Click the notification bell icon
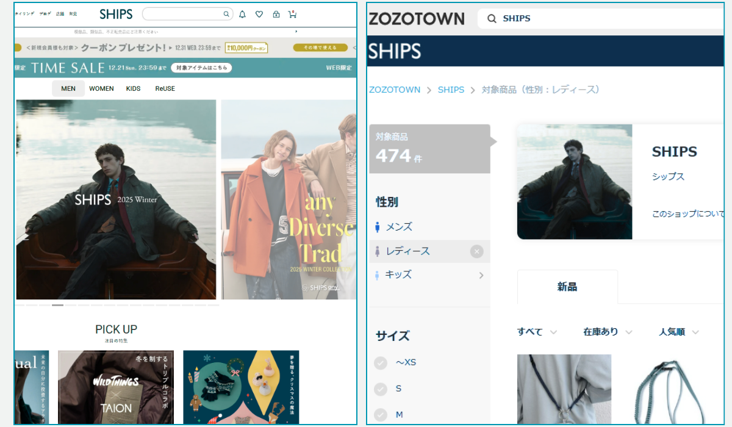Image resolution: width=732 pixels, height=427 pixels. 242,14
